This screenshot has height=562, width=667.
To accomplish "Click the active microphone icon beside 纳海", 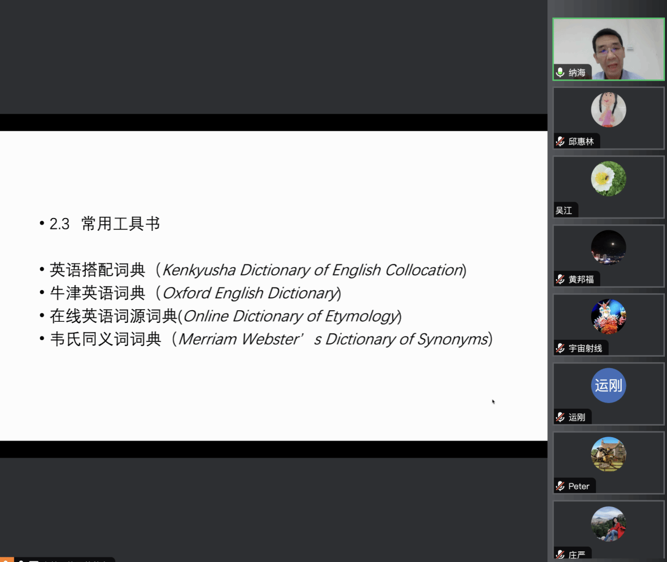I will coord(560,72).
